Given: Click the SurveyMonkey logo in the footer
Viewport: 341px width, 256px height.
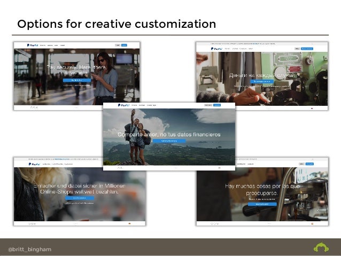Looking at the screenshot, I should pos(321,247).
